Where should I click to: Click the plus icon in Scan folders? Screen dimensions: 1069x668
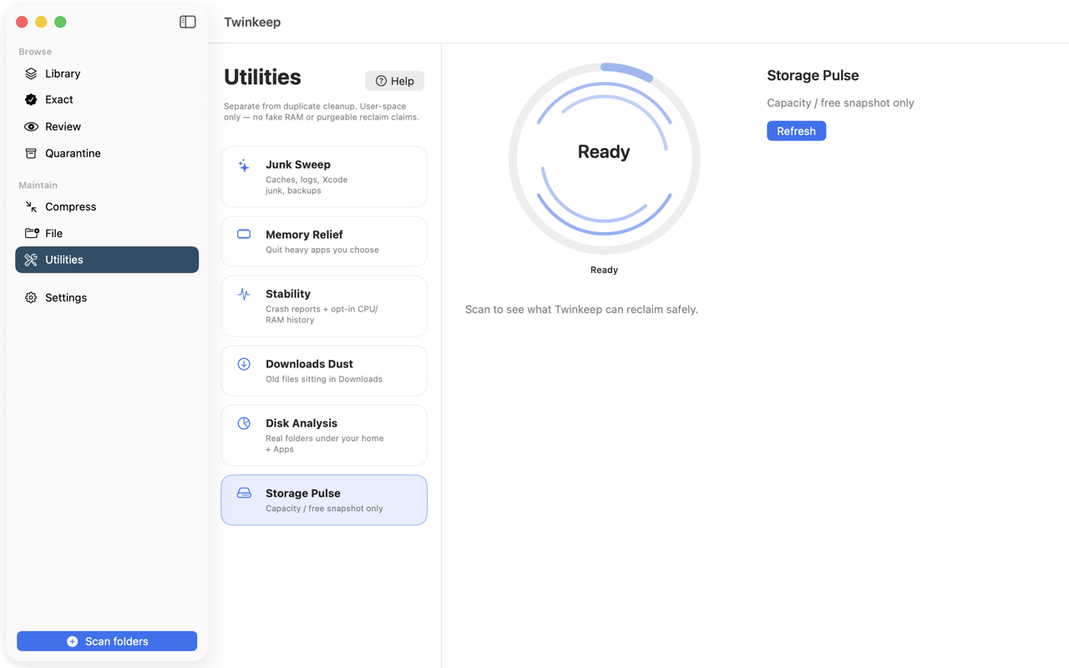coord(73,641)
